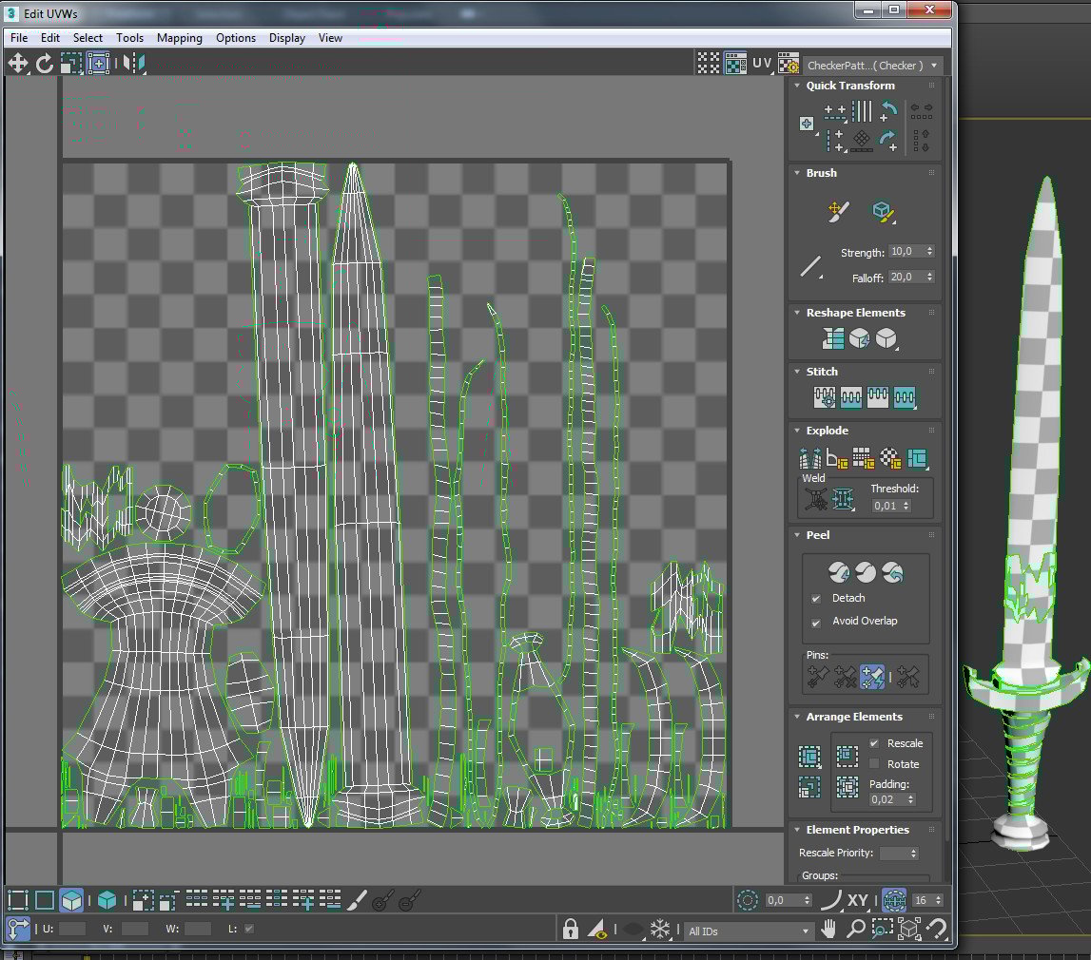This screenshot has height=960, width=1091.
Task: Open the CheckerPattern texture dropdown
Action: [873, 66]
